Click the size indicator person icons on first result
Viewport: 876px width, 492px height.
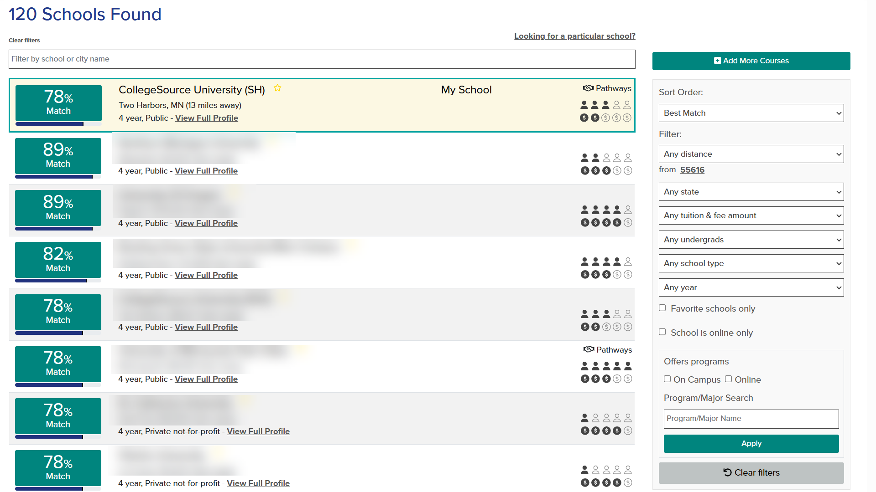[605, 104]
